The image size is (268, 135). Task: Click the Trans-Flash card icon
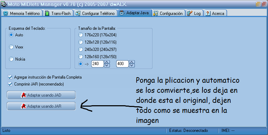point(47,13)
